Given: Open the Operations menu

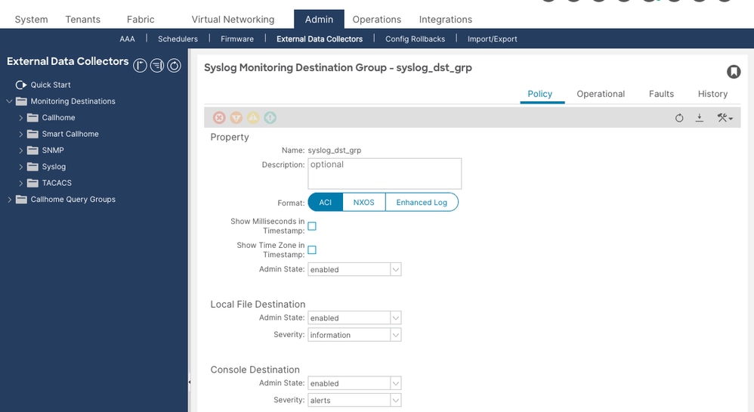Looking at the screenshot, I should point(376,19).
